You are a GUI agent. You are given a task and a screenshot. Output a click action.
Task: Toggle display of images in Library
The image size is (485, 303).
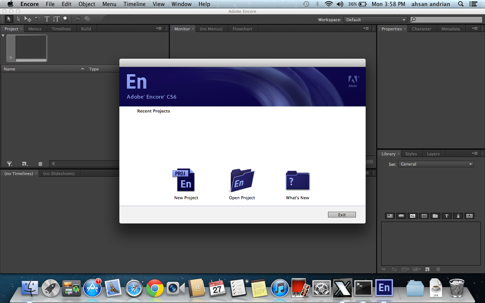(413, 216)
